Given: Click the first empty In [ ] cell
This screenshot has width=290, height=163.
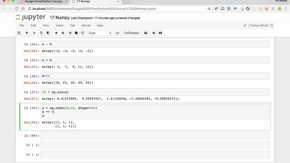Looking at the screenshot, I should 155,145.
